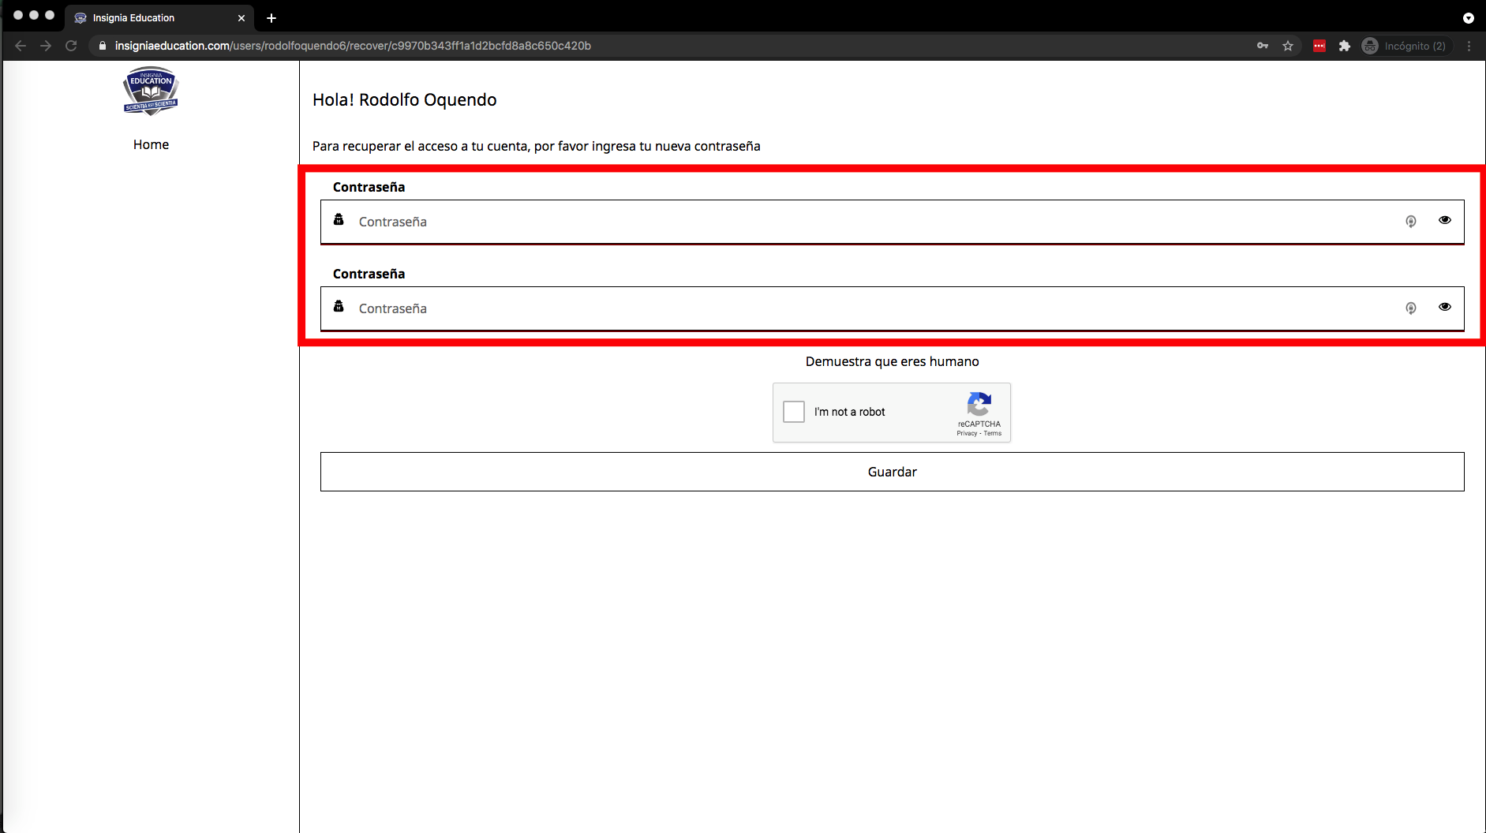Reload the page with browser refresh icon
The image size is (1486, 833).
click(x=71, y=46)
